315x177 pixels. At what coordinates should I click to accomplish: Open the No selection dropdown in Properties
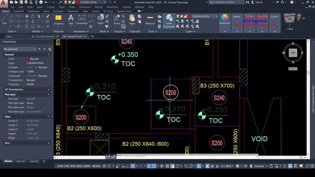point(20,49)
